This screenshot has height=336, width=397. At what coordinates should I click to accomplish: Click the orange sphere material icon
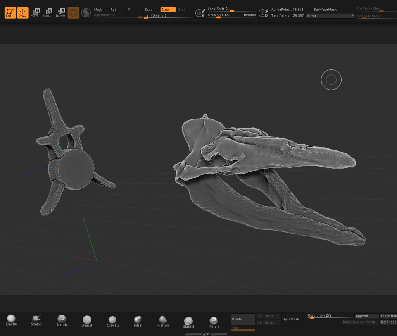click(x=73, y=13)
